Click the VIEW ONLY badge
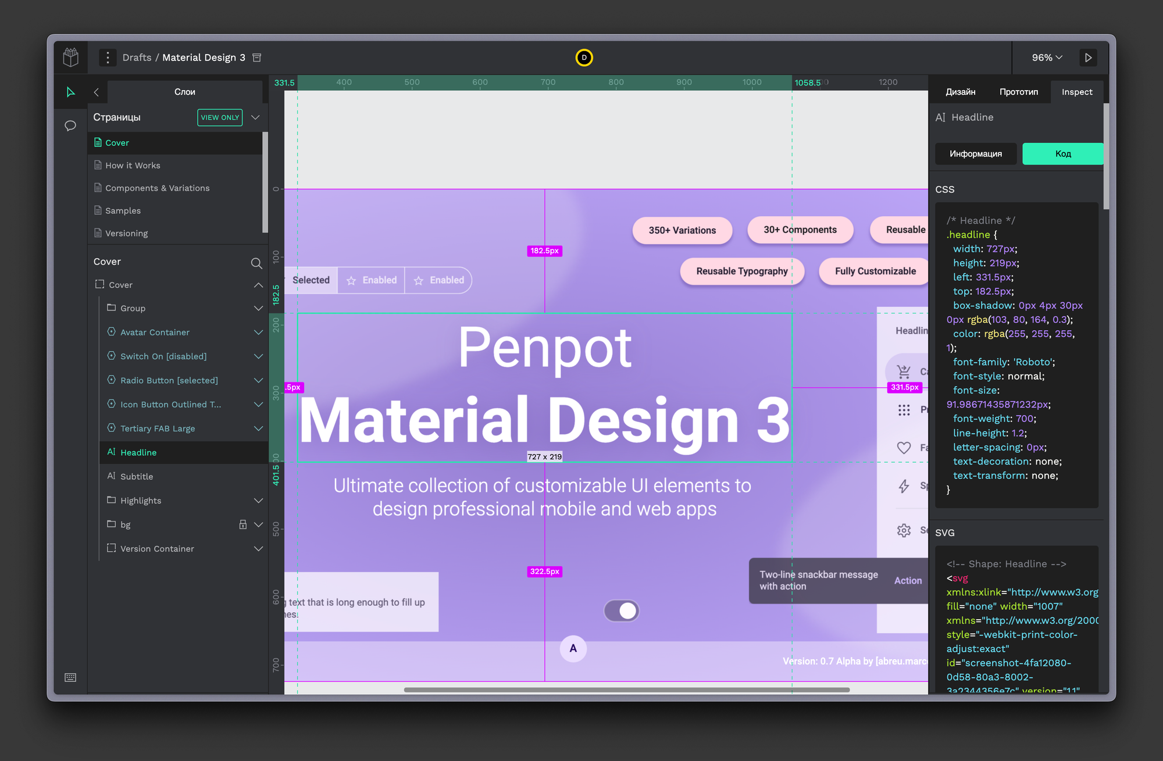1163x761 pixels. tap(220, 117)
